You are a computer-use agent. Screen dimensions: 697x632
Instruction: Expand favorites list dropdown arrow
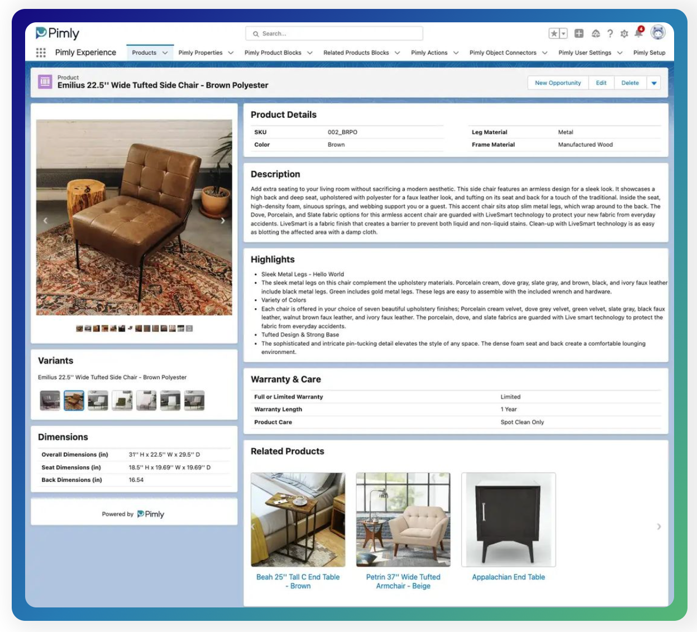point(564,33)
